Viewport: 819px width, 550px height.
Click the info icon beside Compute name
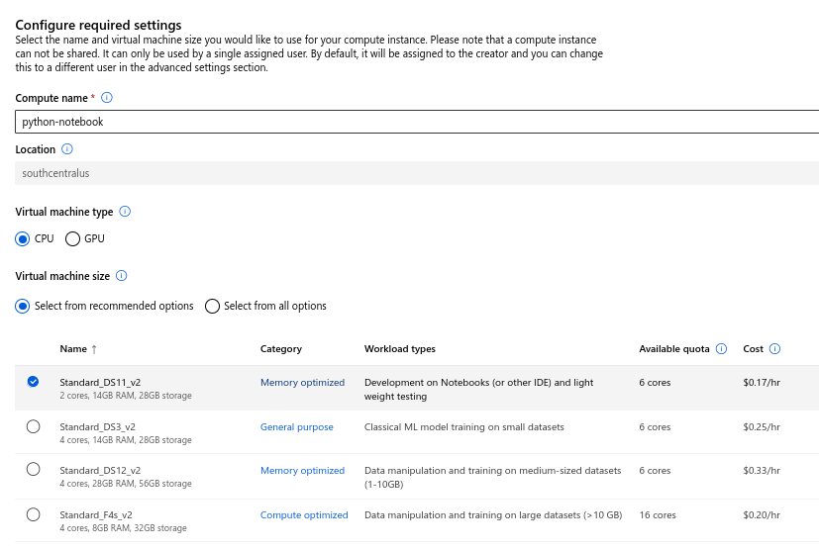tap(107, 98)
